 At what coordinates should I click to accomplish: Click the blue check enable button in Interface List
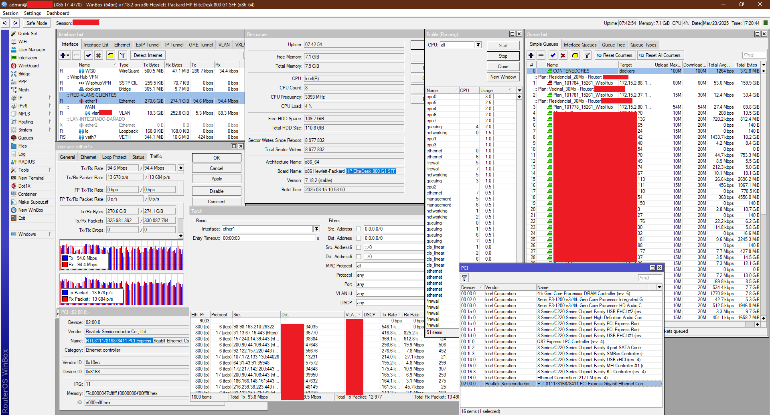coord(89,55)
